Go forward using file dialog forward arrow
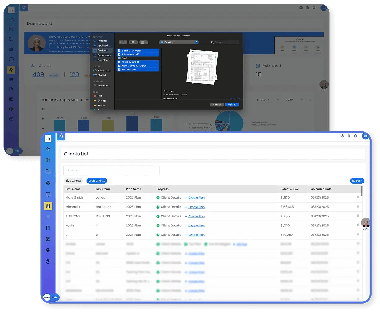The width and height of the screenshot is (380, 312). pos(125,42)
